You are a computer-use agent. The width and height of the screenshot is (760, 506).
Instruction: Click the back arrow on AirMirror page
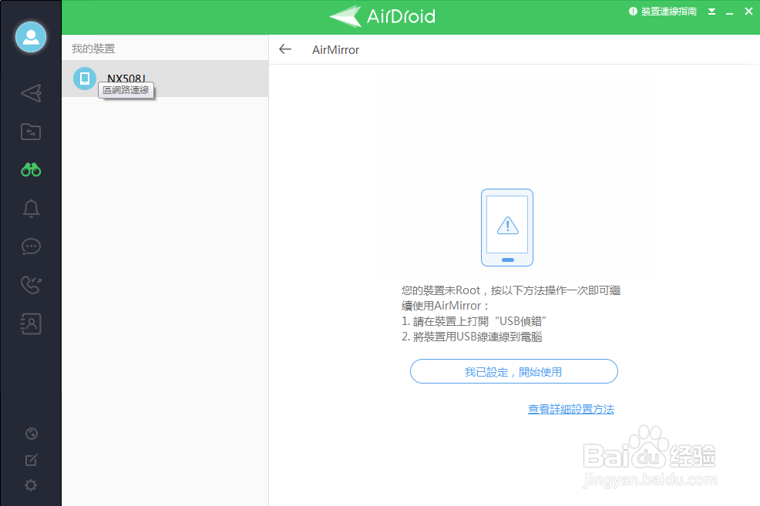pyautogui.click(x=285, y=49)
